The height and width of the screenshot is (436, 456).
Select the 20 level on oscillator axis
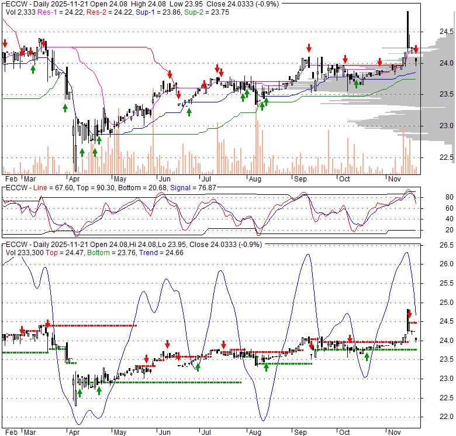[x=450, y=230]
